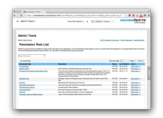Open the Handout Builder link
Screen dimensions: 163x118
tap(139, 40)
